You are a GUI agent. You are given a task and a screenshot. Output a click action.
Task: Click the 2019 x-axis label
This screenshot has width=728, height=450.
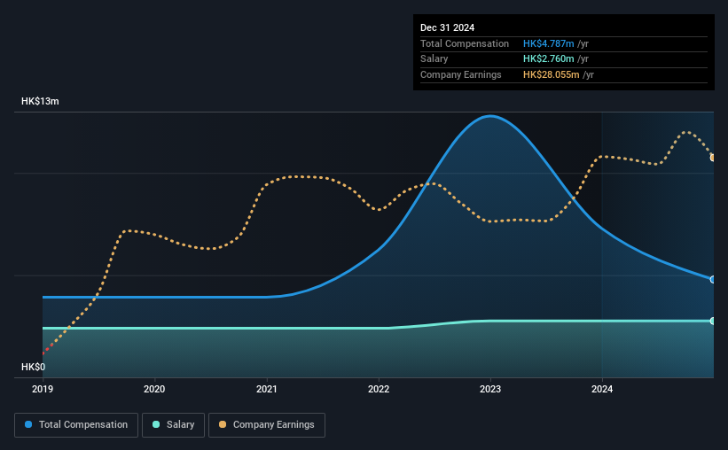click(x=43, y=389)
